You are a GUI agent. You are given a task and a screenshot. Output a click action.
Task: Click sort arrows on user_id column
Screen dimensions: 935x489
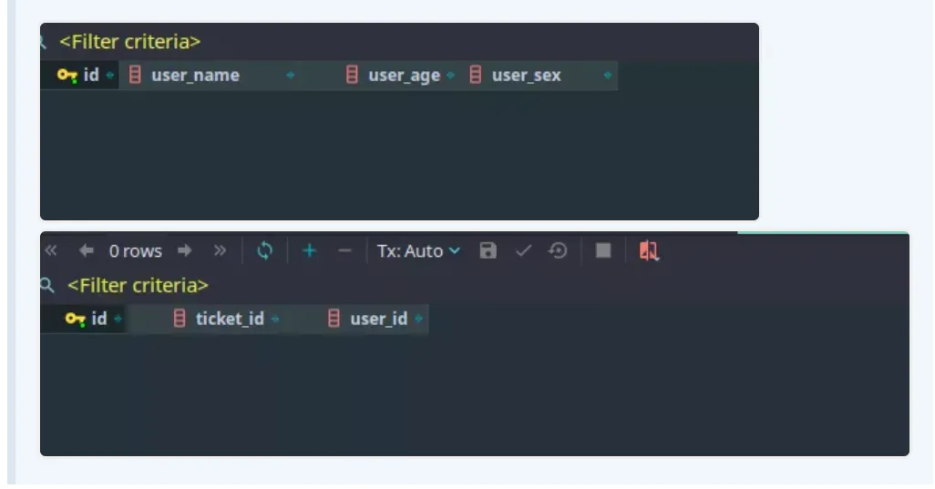[418, 319]
